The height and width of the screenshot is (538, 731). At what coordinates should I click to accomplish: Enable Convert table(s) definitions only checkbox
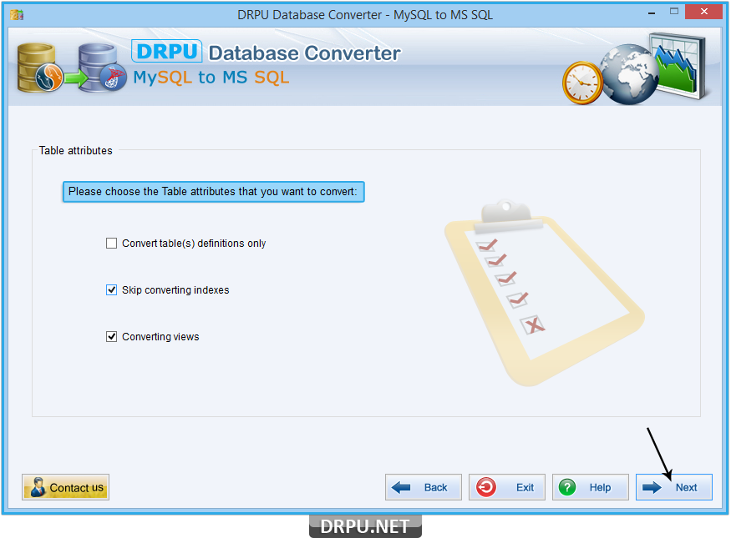111,244
